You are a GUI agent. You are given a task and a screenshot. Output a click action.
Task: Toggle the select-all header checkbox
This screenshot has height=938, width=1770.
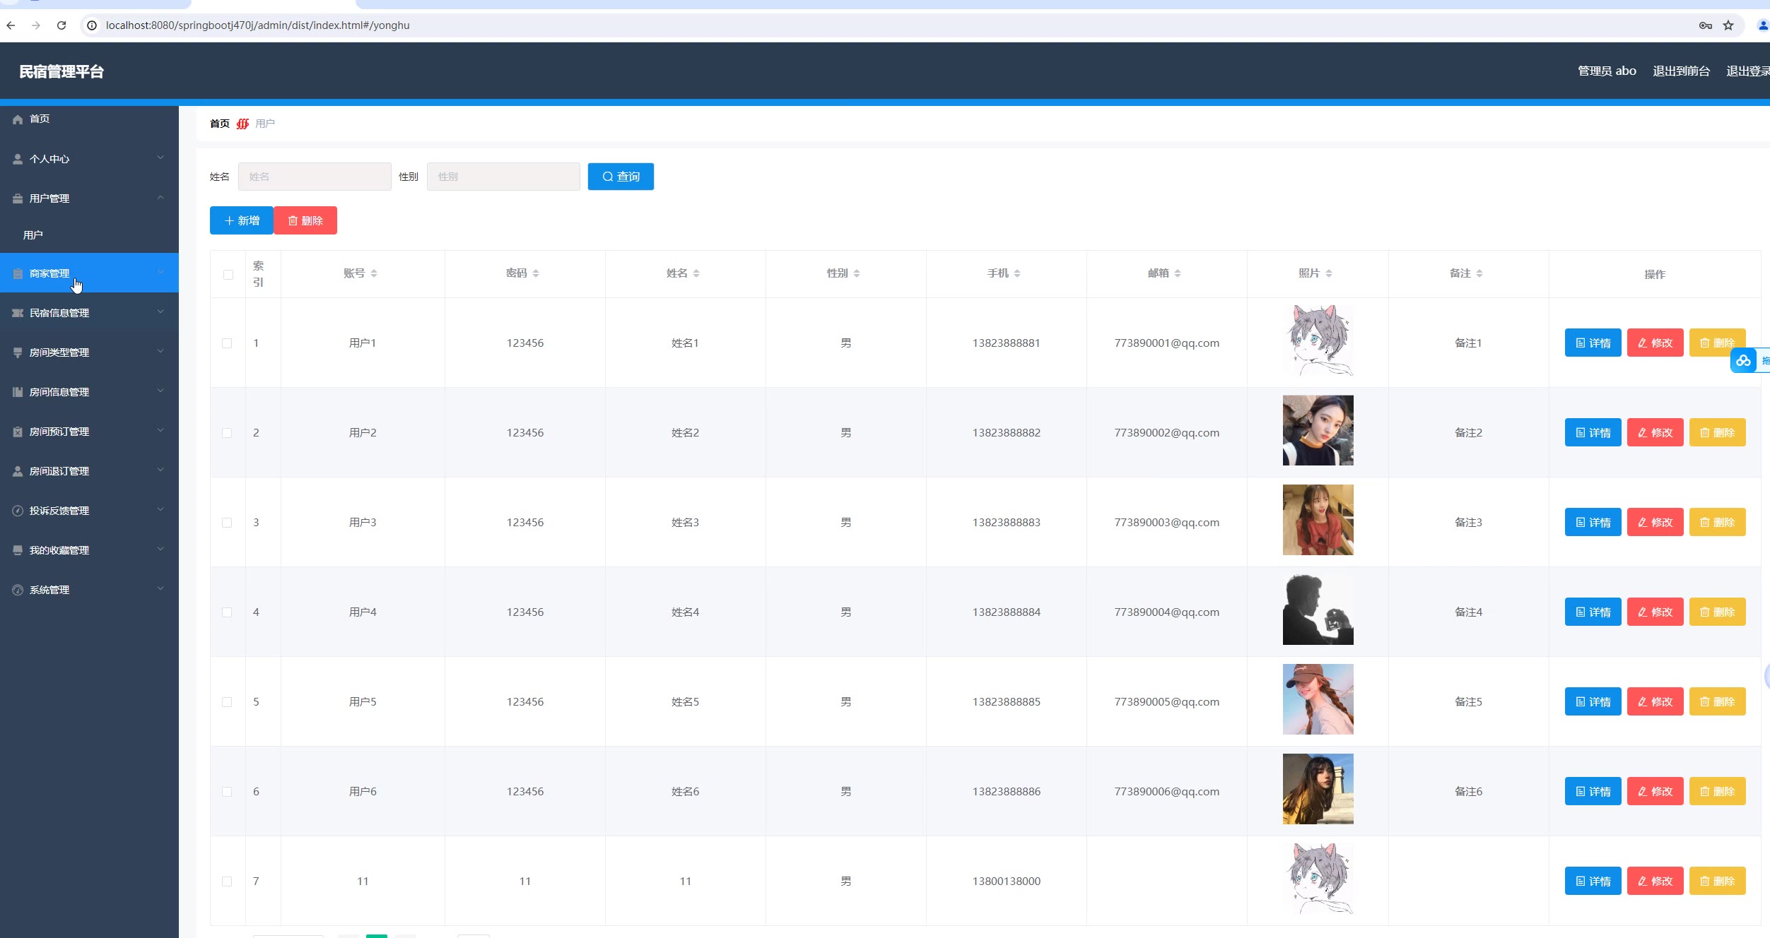click(x=228, y=275)
